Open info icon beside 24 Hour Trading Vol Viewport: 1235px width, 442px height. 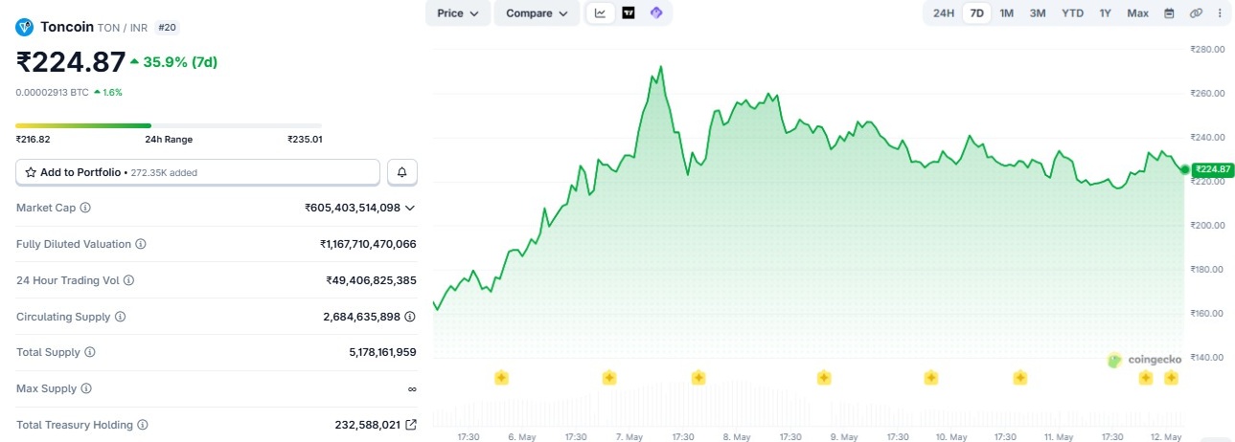[128, 280]
